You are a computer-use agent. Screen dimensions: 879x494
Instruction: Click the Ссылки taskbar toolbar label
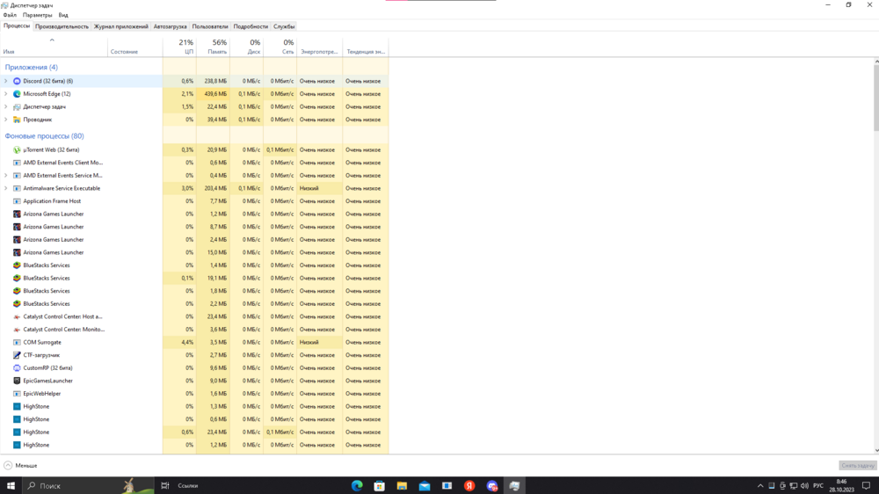coord(188,485)
